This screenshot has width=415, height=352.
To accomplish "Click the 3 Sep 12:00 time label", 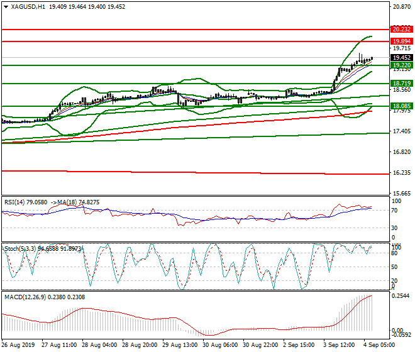I will click(x=340, y=345).
